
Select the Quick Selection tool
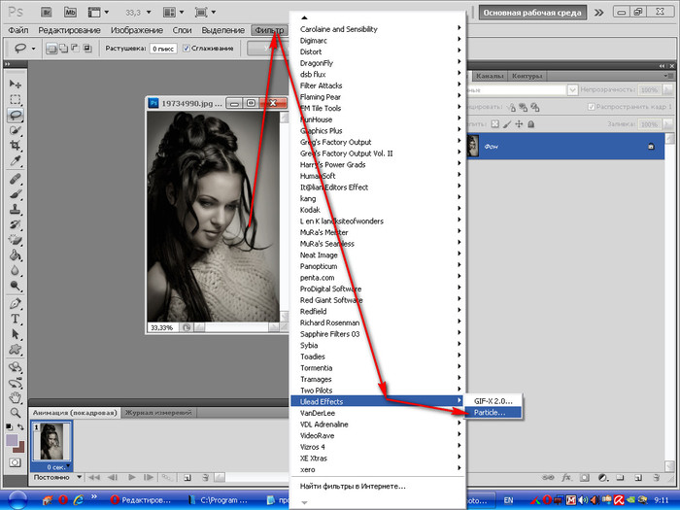[16, 130]
